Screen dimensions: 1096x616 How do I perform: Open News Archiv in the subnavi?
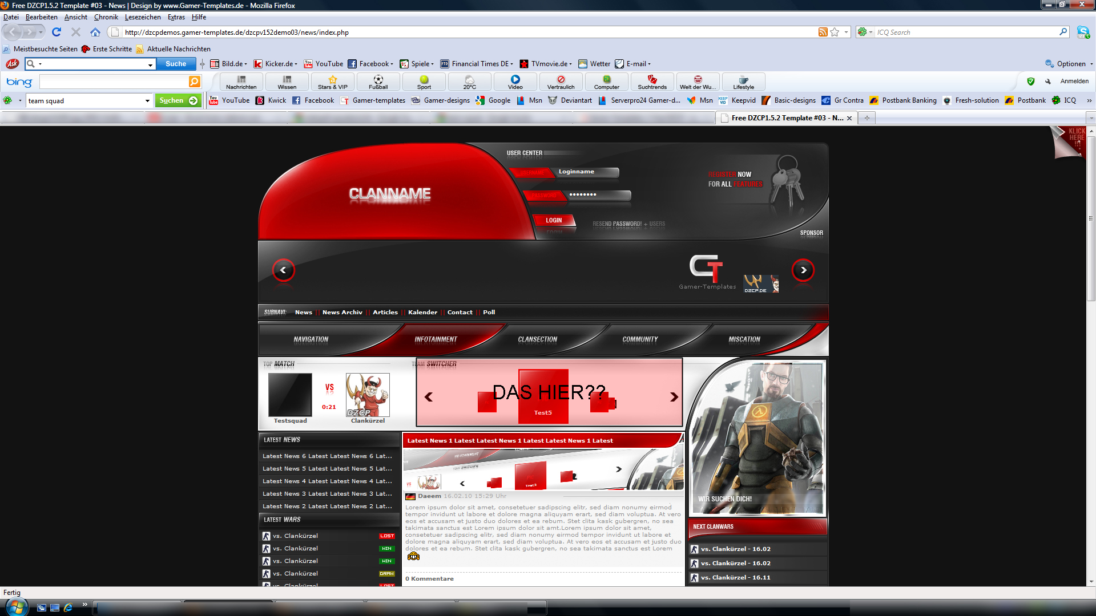(342, 313)
